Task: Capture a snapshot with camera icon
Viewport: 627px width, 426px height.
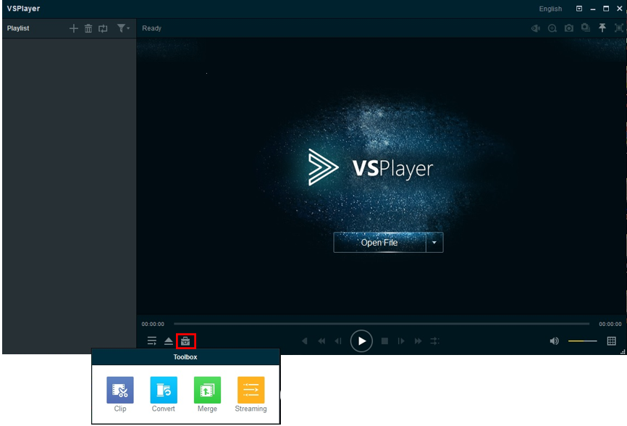Action: pyautogui.click(x=569, y=28)
